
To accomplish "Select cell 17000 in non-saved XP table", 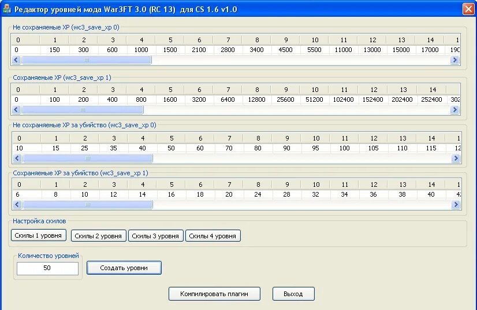I will click(x=430, y=50).
